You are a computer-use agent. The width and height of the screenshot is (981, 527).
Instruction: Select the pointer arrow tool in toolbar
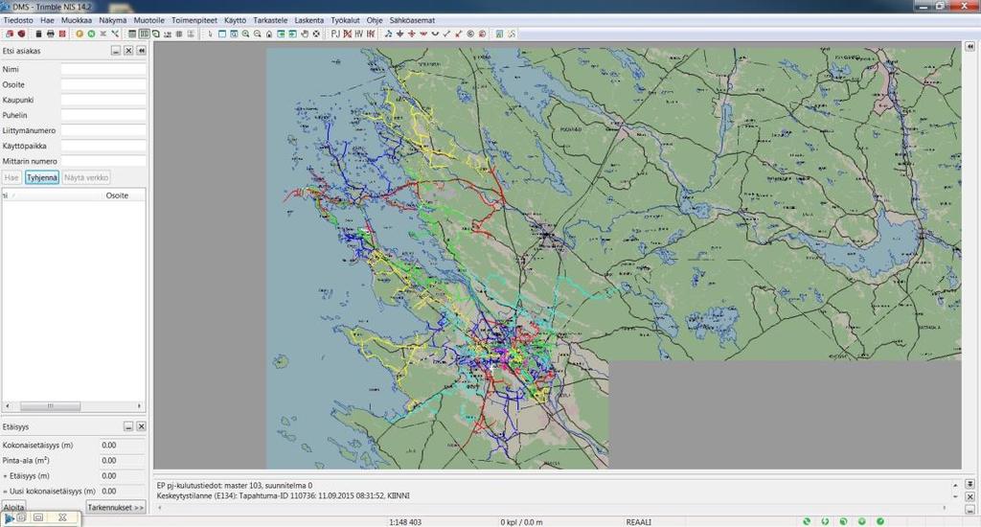pyautogui.click(x=210, y=34)
